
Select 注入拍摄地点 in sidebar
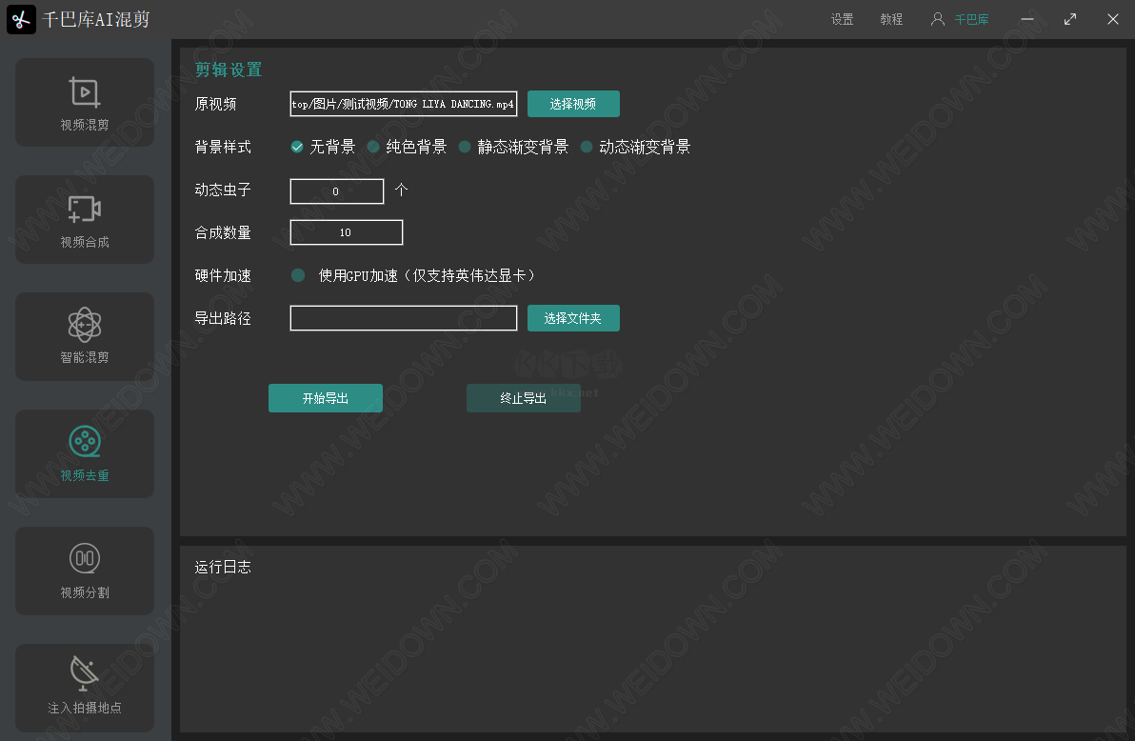tap(84, 688)
